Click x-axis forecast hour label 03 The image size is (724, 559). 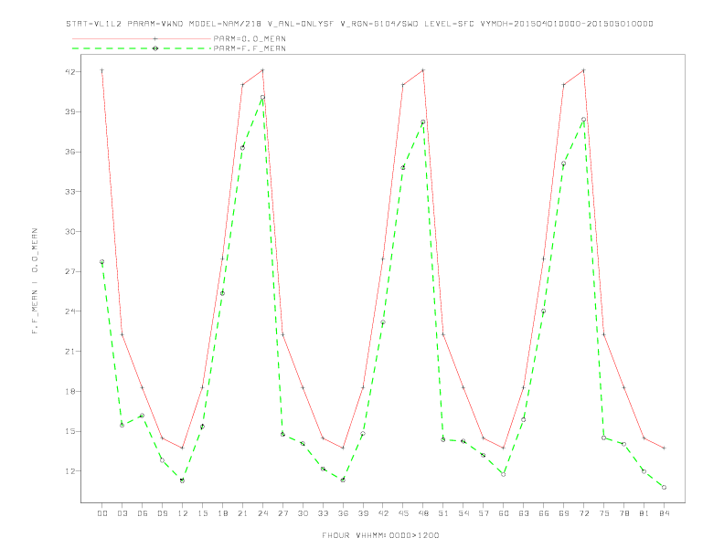(122, 513)
